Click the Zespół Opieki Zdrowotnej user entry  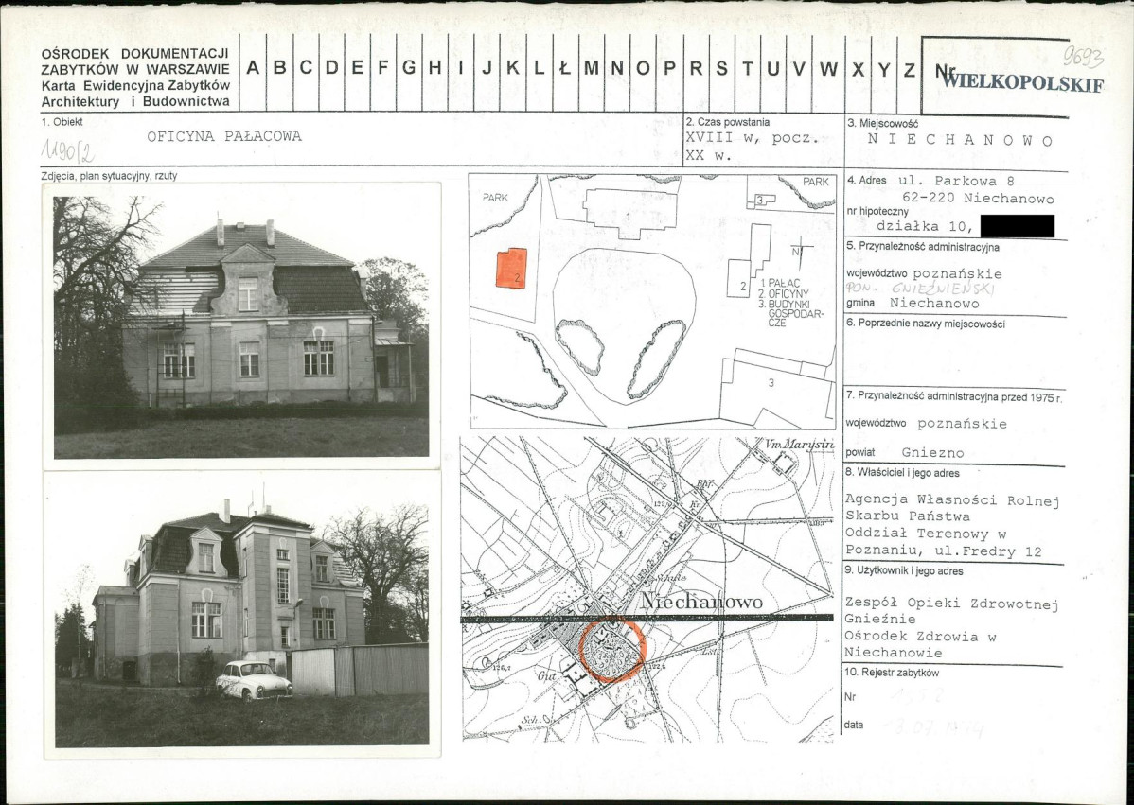point(951,604)
